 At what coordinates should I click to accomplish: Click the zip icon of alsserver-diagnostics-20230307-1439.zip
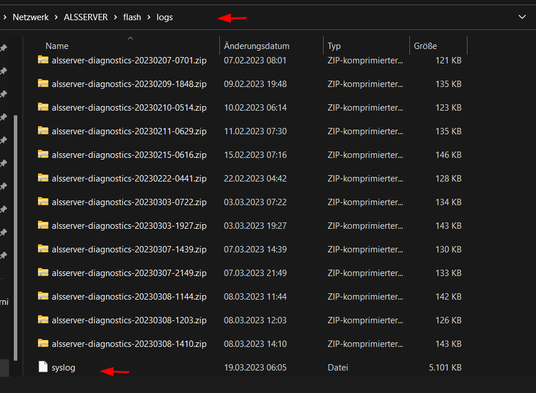(x=43, y=249)
